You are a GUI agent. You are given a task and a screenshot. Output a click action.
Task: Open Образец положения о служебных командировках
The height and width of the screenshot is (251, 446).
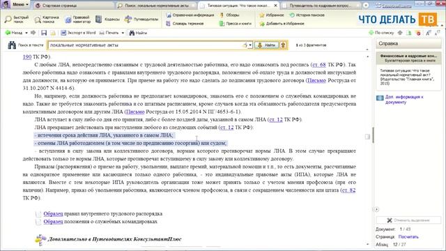pyautogui.click(x=53, y=222)
